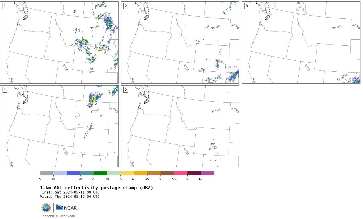Select the orange 40-45 dBZ swatch

pyautogui.click(x=140, y=173)
